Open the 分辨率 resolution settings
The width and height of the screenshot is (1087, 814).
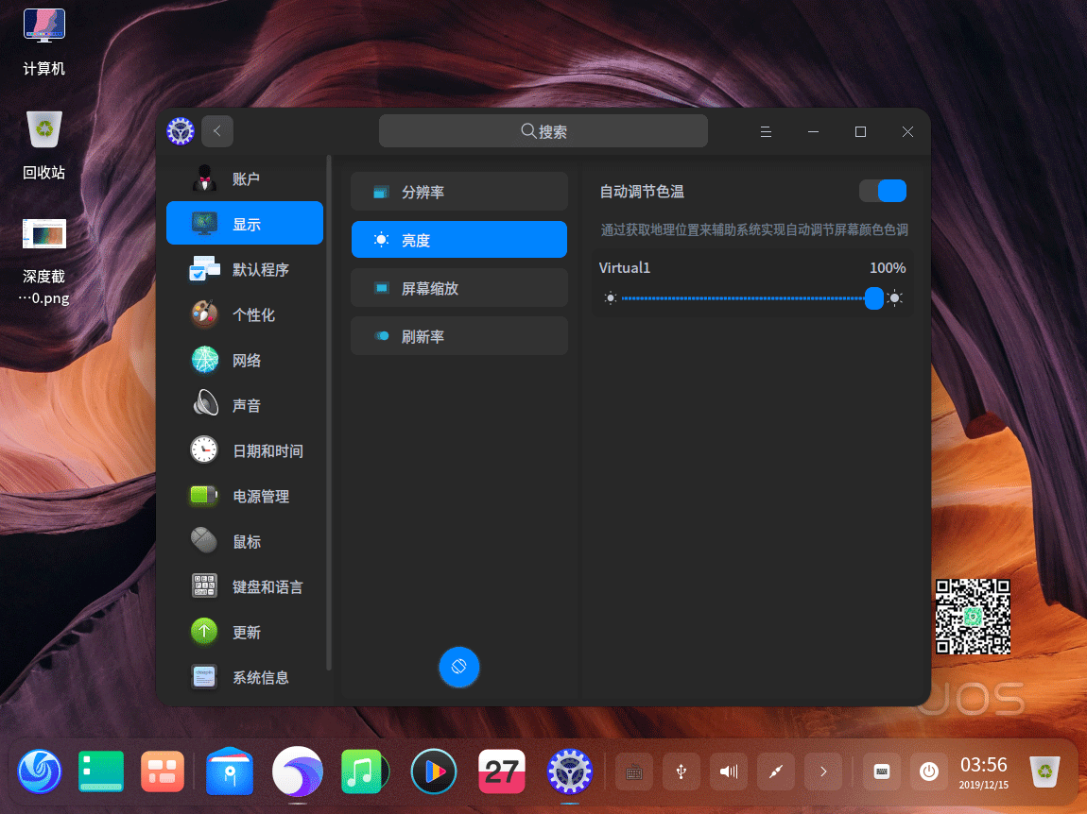pyautogui.click(x=459, y=192)
